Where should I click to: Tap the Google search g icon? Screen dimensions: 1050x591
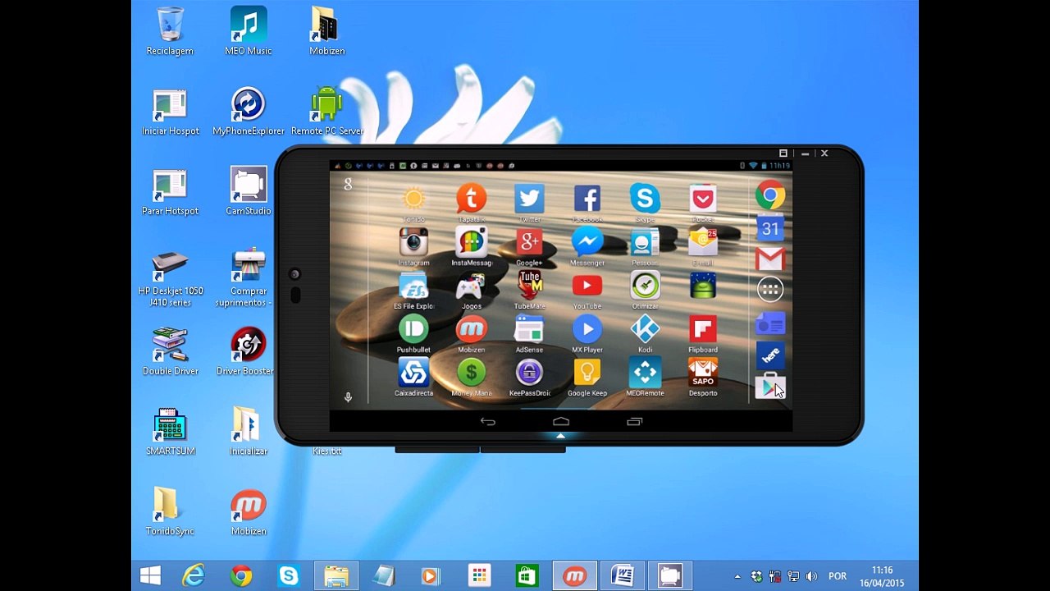pyautogui.click(x=348, y=185)
